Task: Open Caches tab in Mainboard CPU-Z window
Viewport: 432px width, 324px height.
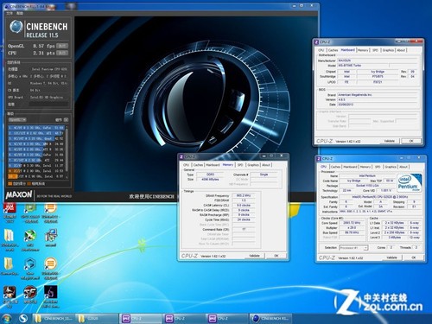Action: pos(333,50)
